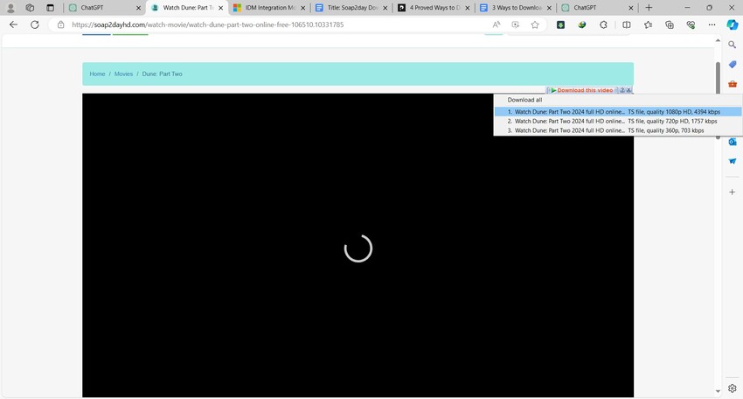Select the 1080p HD 4394 kbps download
Image resolution: width=743 pixels, height=399 pixels.
point(618,112)
